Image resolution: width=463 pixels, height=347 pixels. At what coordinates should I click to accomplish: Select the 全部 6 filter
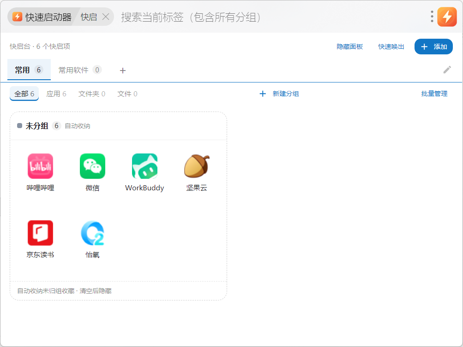(24, 94)
